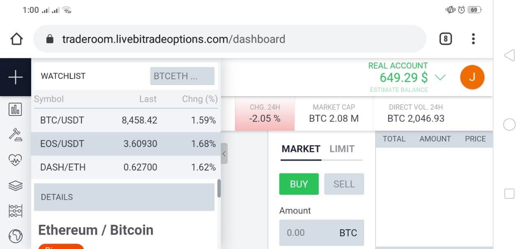The width and height of the screenshot is (526, 249).
Task: Select the globe sidebar icon
Action: point(16,236)
